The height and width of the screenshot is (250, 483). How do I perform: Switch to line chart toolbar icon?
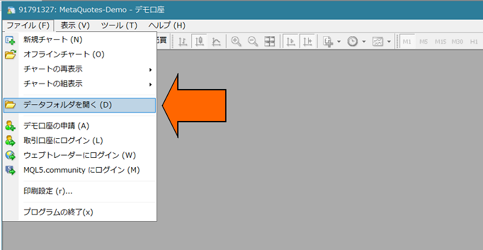[x=216, y=41]
